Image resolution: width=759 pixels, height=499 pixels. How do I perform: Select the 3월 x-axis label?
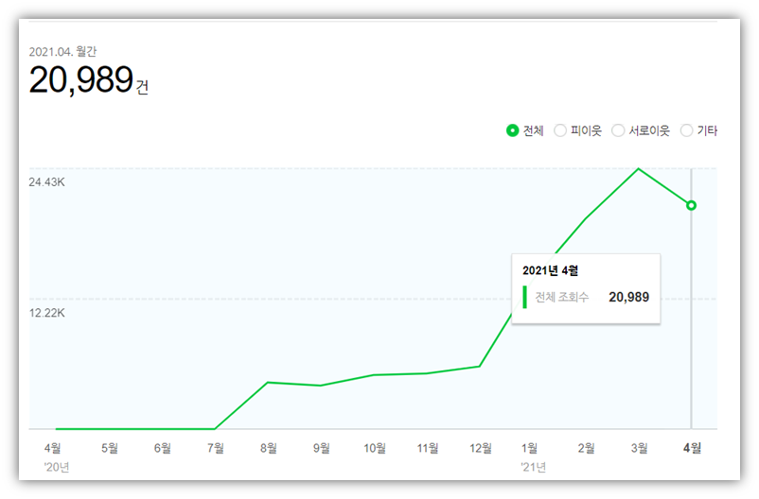[639, 448]
